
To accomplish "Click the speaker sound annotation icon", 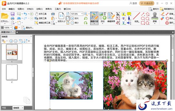I will pos(129,23).
